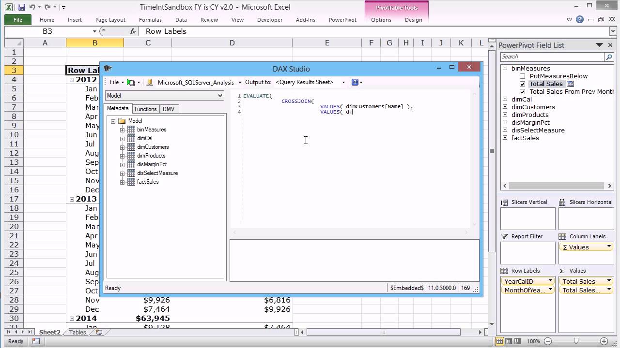620x348 pixels.
Task: Click the zoom out minus button
Action: (548, 341)
